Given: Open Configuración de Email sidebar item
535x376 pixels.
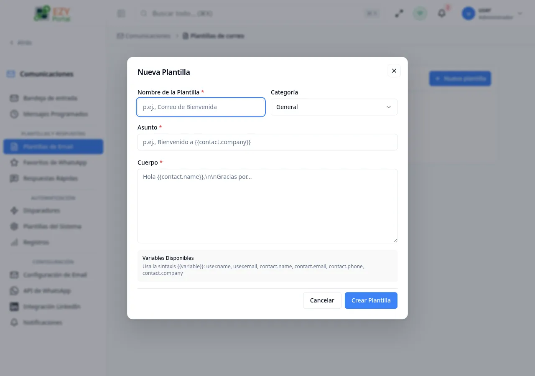Looking at the screenshot, I should pos(53,275).
